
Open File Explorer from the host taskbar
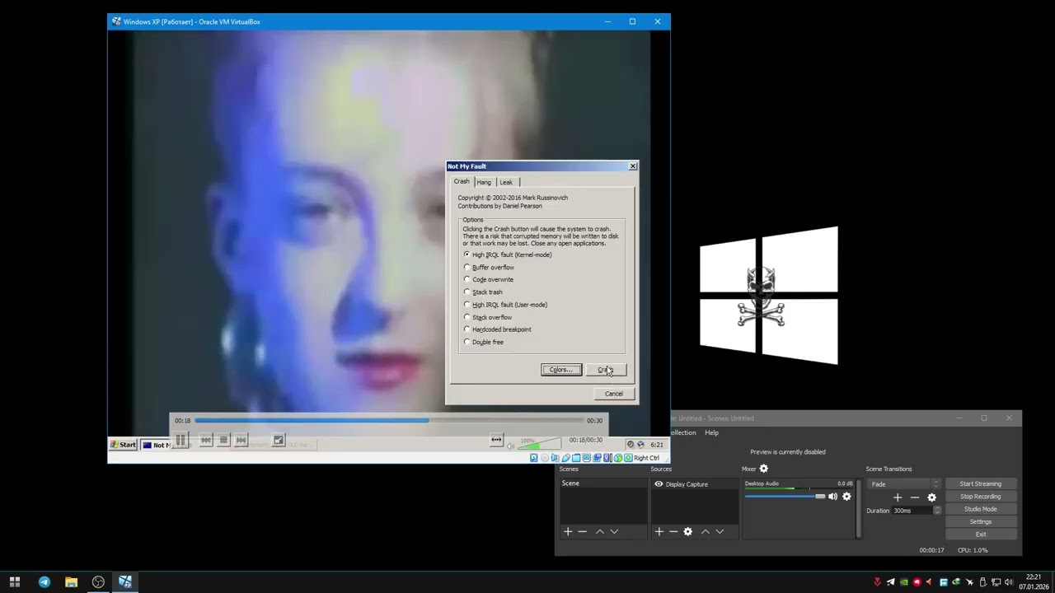point(71,581)
